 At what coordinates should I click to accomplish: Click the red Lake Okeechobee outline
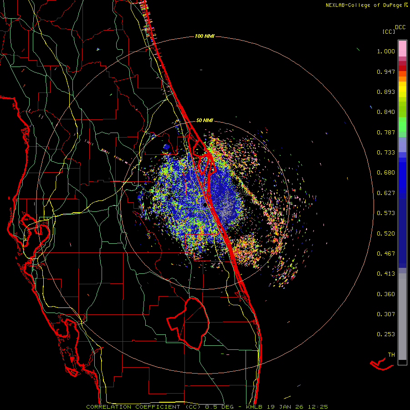coord(188,323)
